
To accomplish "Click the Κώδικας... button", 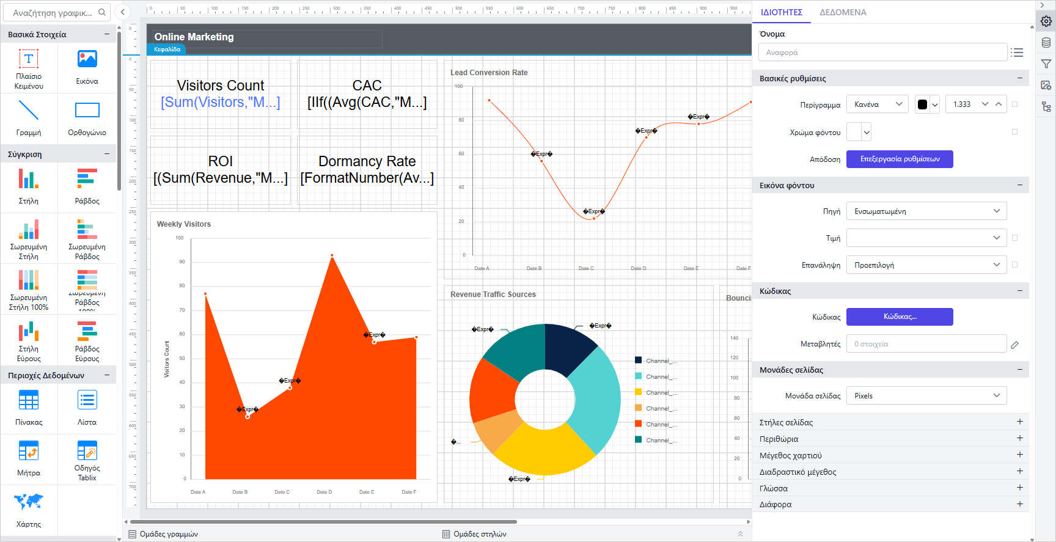I will 900,317.
